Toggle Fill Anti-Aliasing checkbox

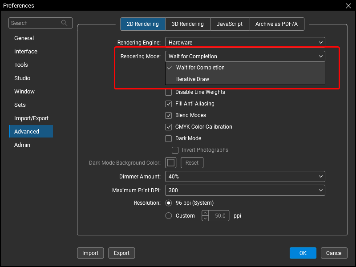point(169,104)
